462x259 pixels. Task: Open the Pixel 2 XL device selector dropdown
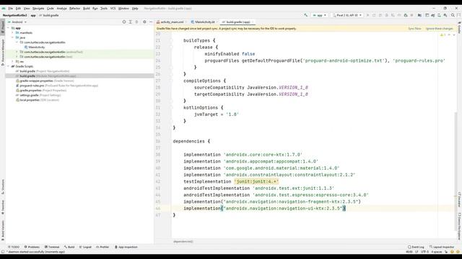click(346, 15)
